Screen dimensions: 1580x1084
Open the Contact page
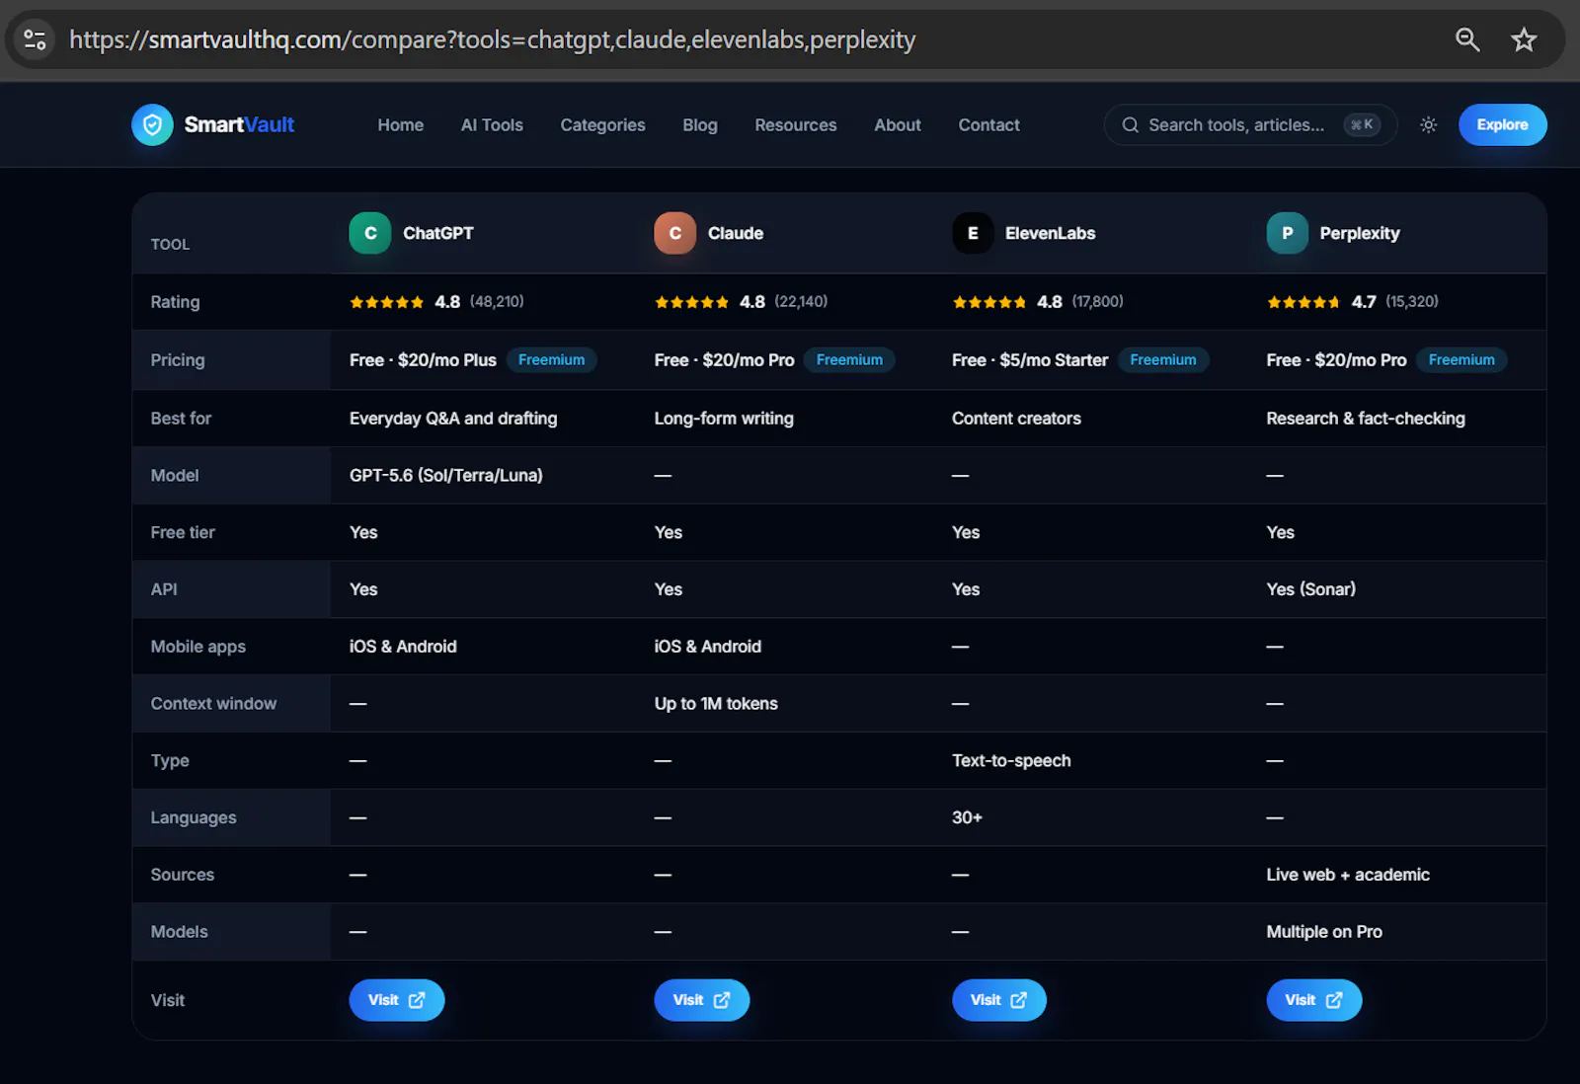(988, 125)
